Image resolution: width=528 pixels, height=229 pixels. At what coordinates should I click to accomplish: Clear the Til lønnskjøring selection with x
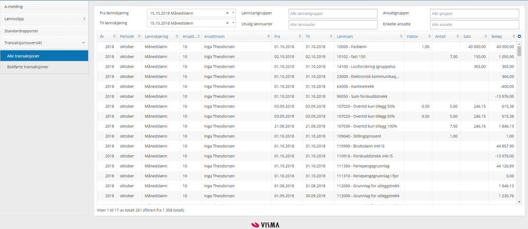(227, 23)
